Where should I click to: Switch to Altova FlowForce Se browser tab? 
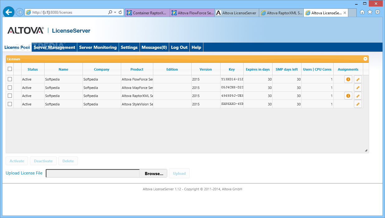pos(192,13)
